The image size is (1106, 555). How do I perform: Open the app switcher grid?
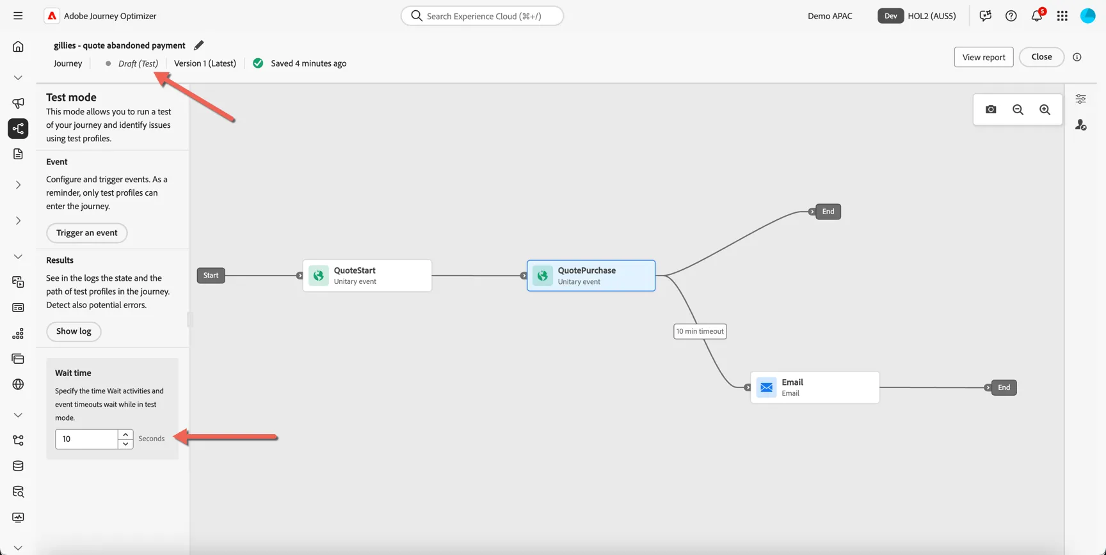point(1062,16)
